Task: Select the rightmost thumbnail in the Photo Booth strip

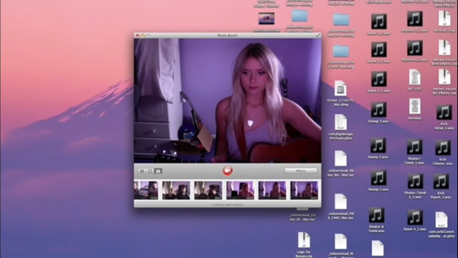Action: coord(304,190)
